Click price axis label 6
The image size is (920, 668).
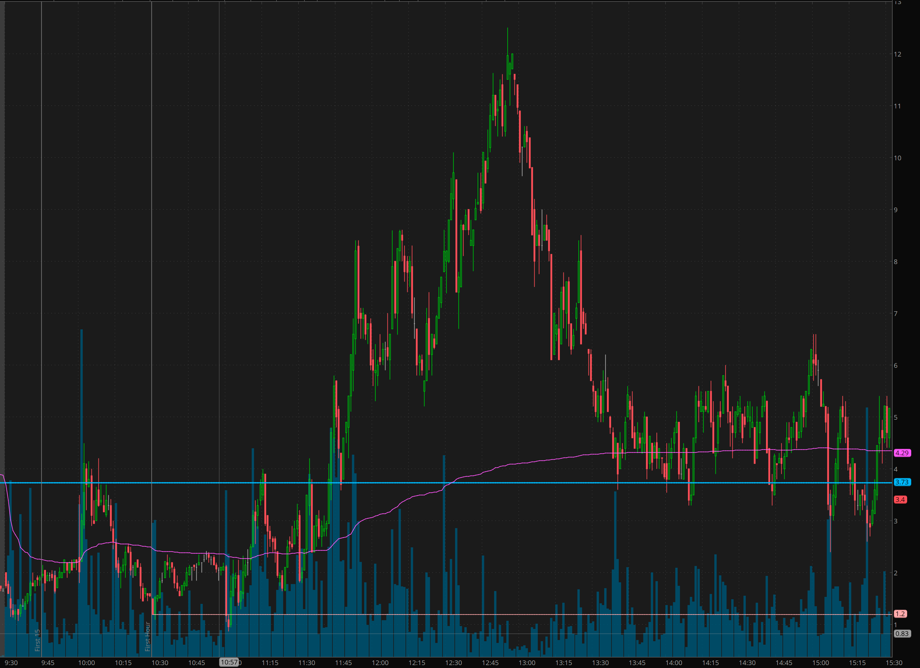(896, 365)
